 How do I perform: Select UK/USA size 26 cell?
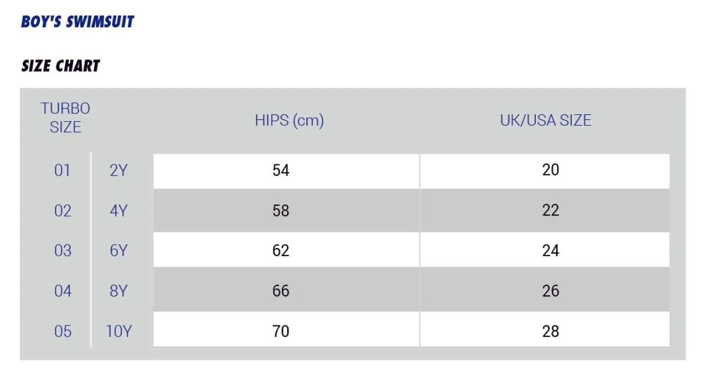point(550,291)
